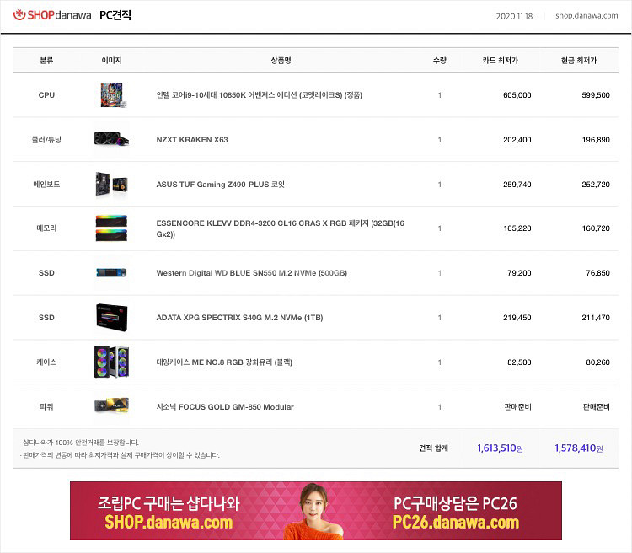Click the Western Digital WD BLUE SN550 name
Viewport: 632px width, 553px height.
(x=251, y=273)
